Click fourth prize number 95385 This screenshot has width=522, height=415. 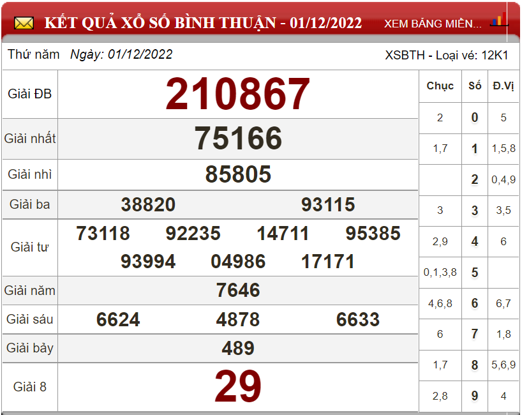tap(373, 233)
